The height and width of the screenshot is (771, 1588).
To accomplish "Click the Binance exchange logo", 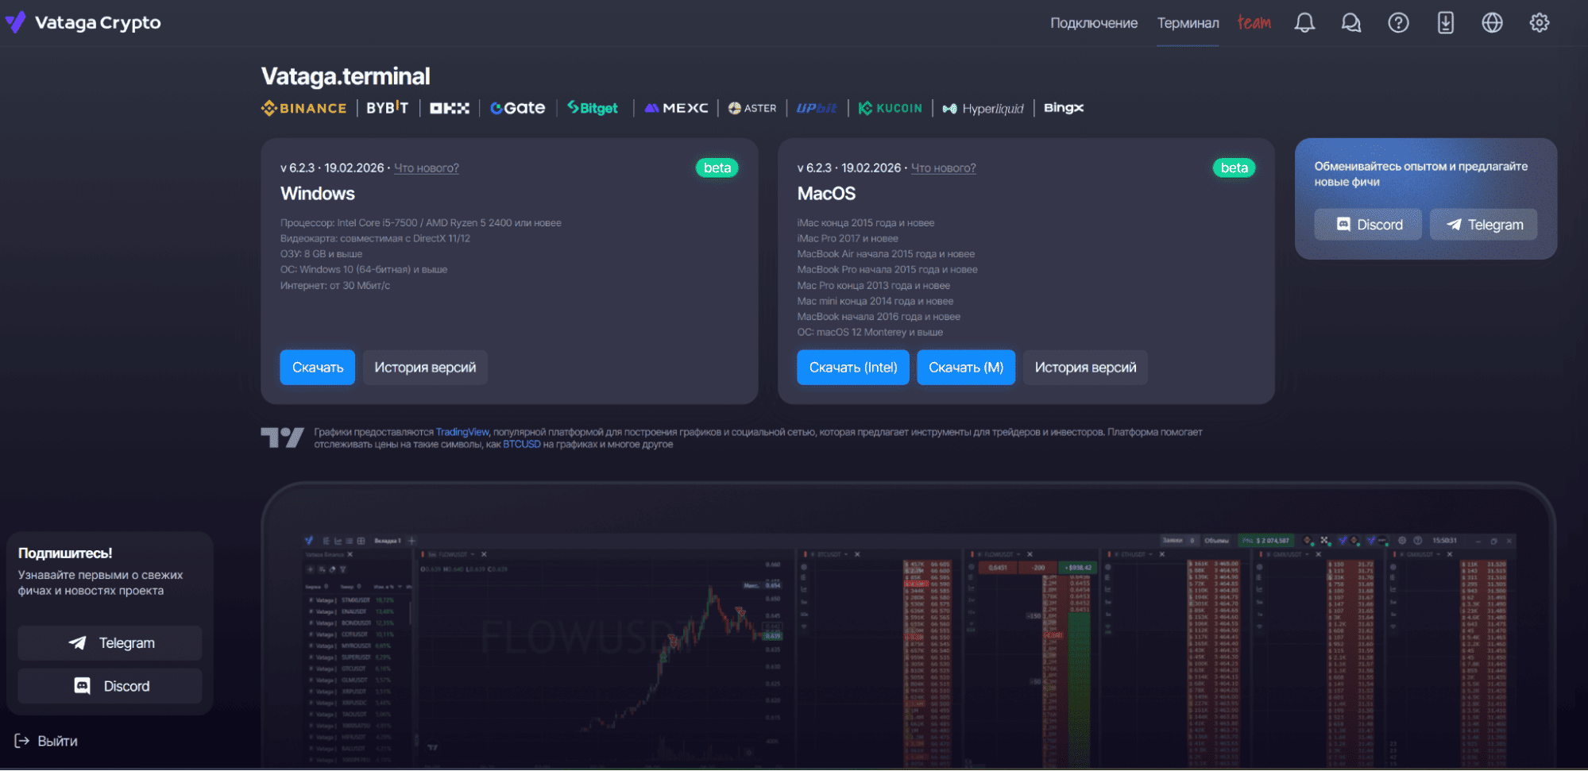I will click(304, 108).
